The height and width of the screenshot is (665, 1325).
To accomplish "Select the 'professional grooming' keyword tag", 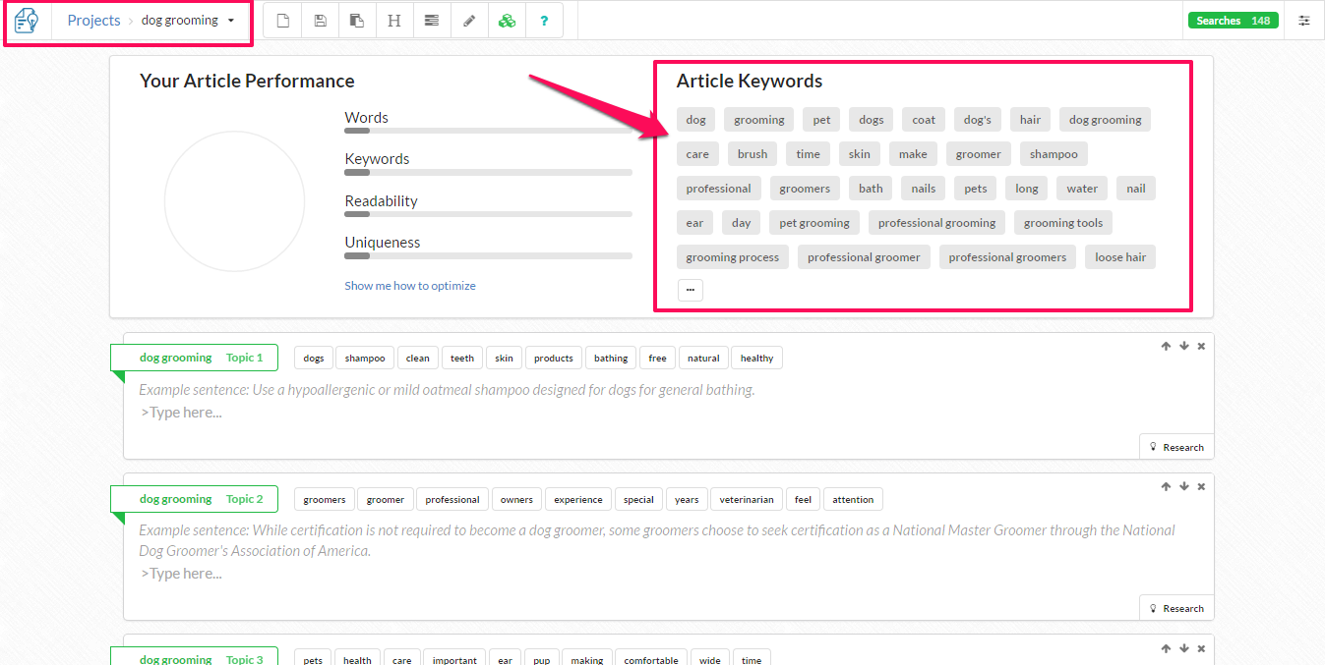I will [936, 223].
